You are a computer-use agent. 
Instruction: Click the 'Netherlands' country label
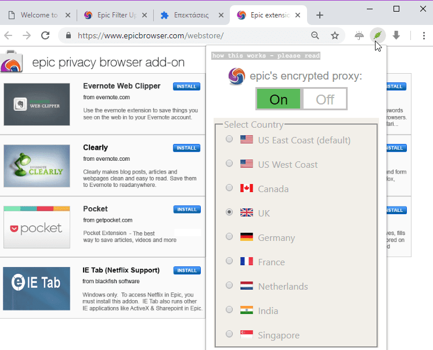click(x=283, y=287)
